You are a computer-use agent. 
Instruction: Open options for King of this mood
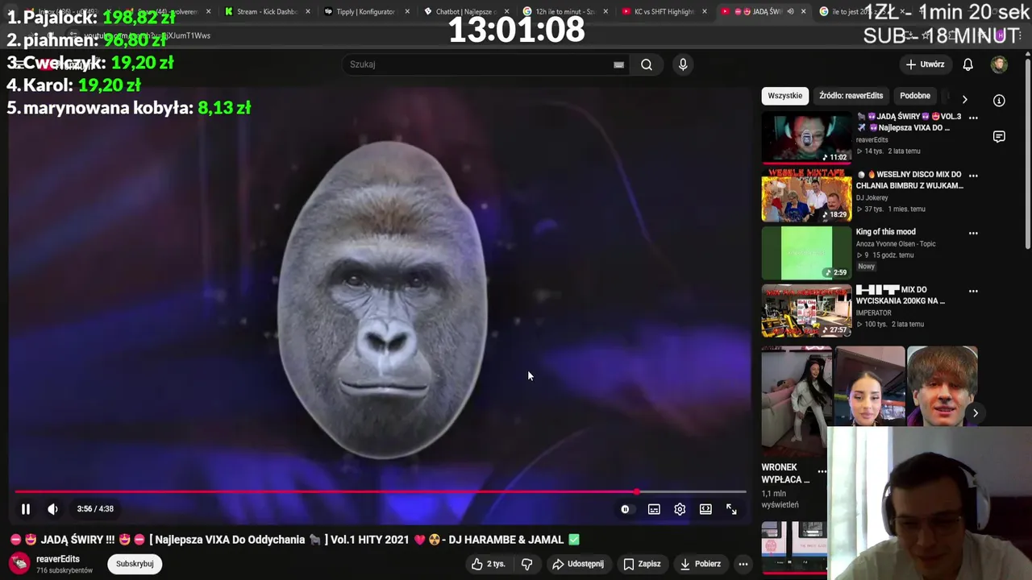[973, 233]
